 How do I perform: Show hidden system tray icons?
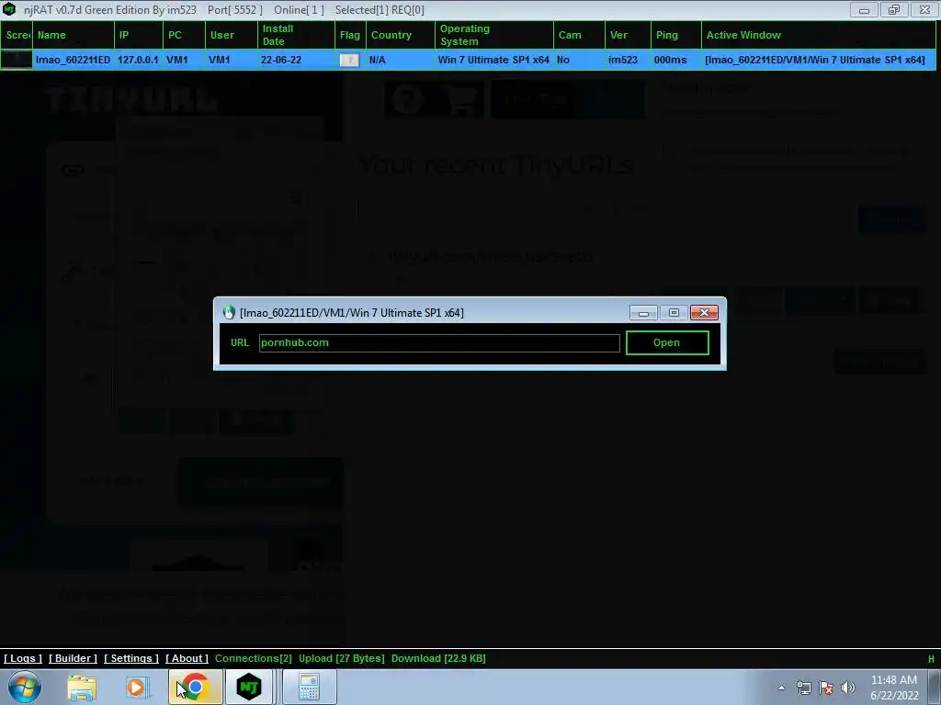(x=781, y=688)
